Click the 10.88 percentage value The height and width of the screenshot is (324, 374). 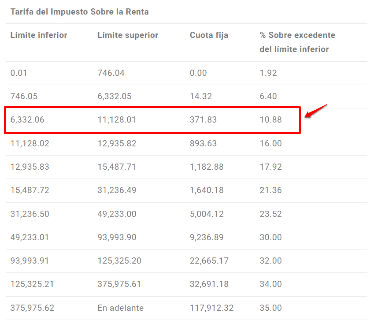click(271, 119)
